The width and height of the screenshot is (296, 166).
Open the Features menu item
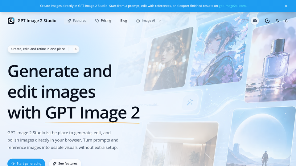point(77,21)
